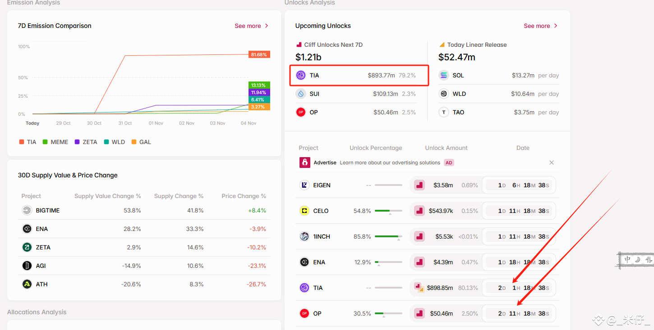Viewport: 654px width, 330px height.
Task: Toggle MEME series in chart legend
Action: (55, 142)
